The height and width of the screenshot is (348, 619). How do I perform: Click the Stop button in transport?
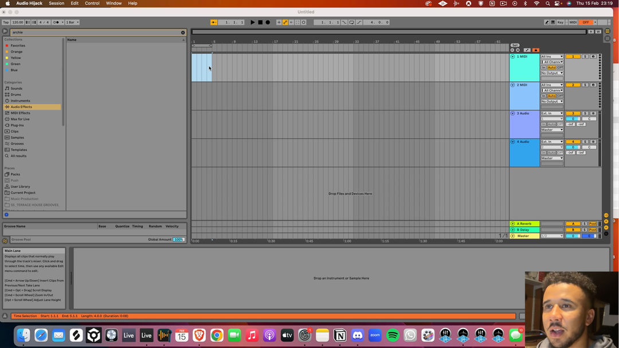pos(260,22)
